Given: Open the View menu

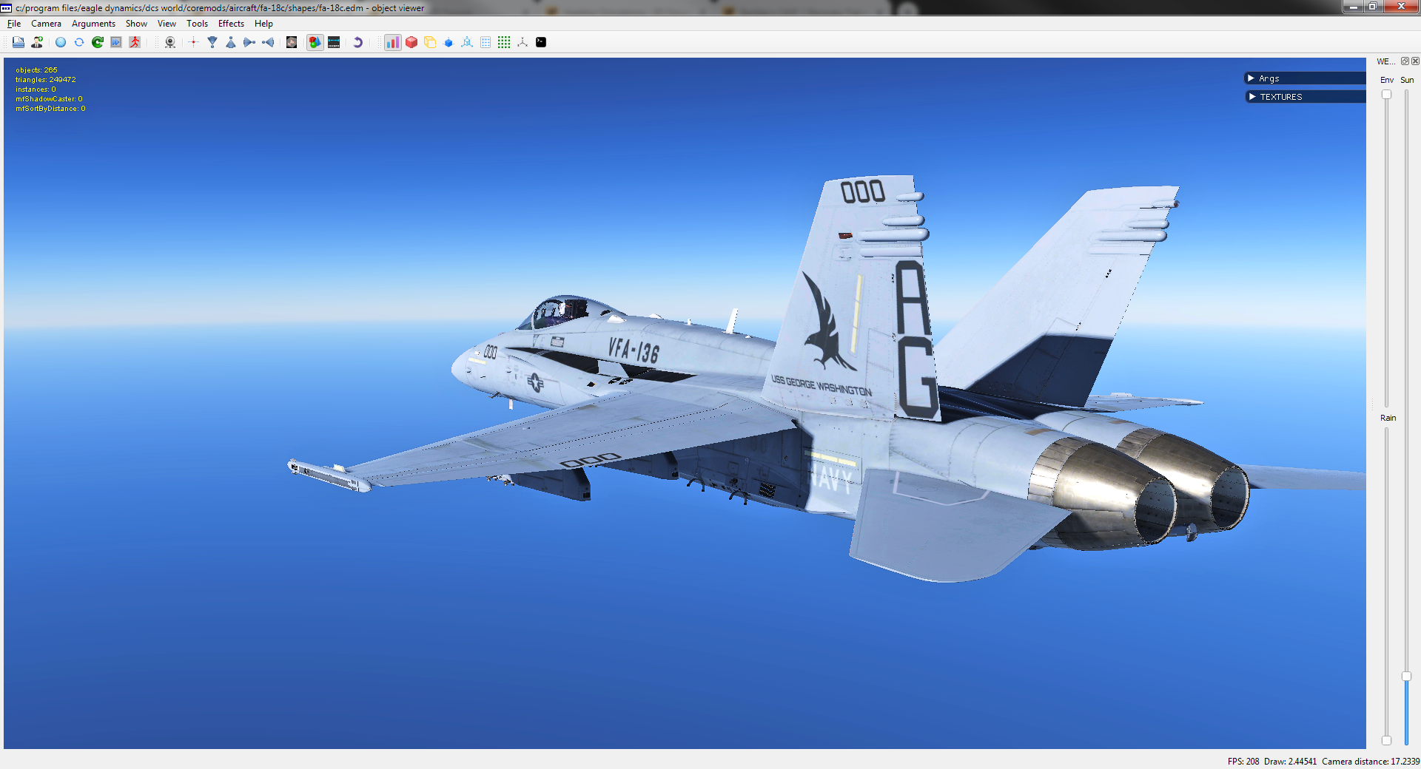Looking at the screenshot, I should tap(167, 24).
